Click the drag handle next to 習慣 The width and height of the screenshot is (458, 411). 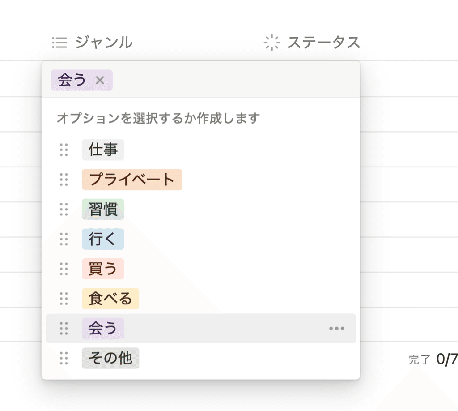click(x=64, y=209)
